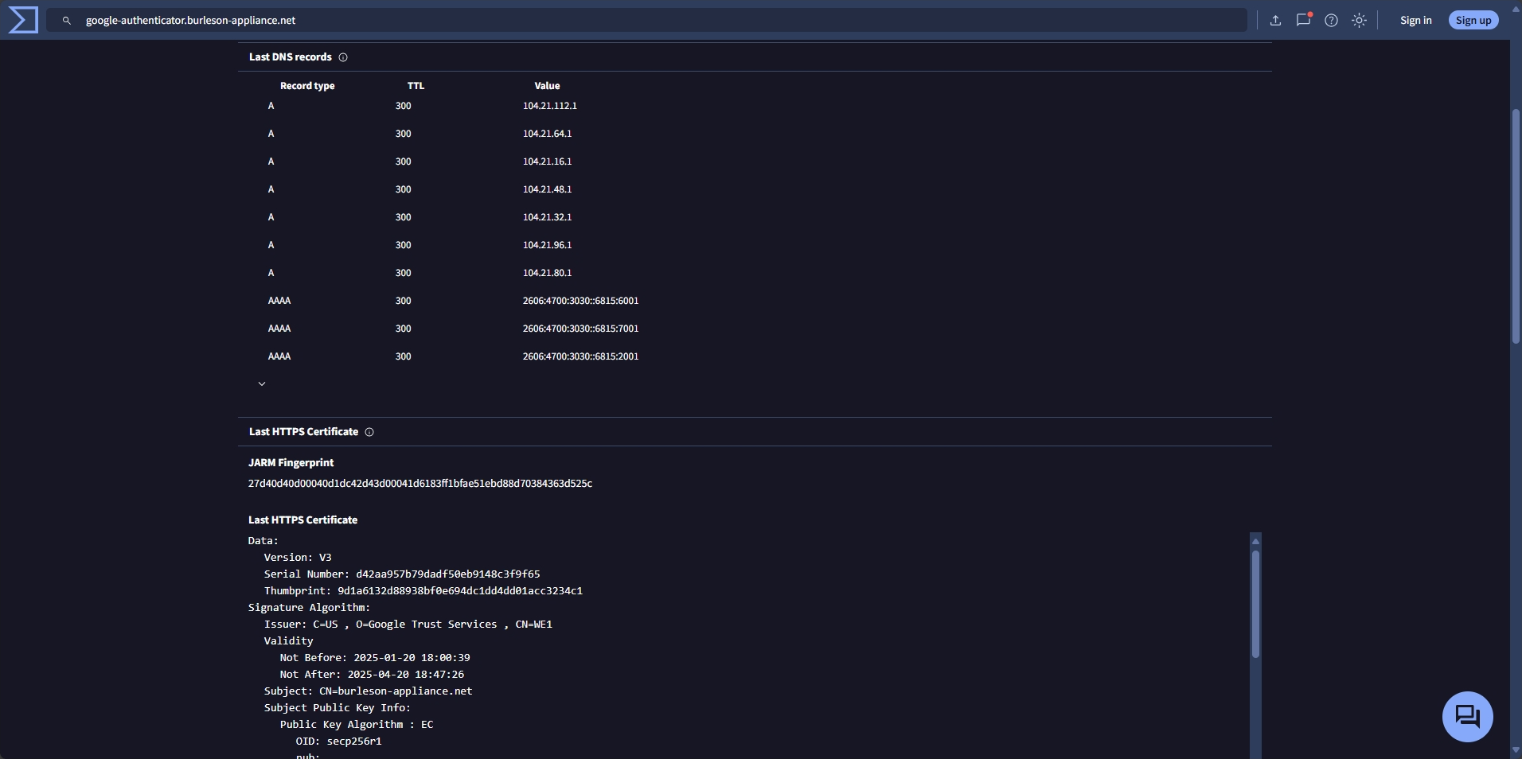Viewport: 1522px width, 759px height.
Task: Click the upload file icon
Action: click(1275, 21)
